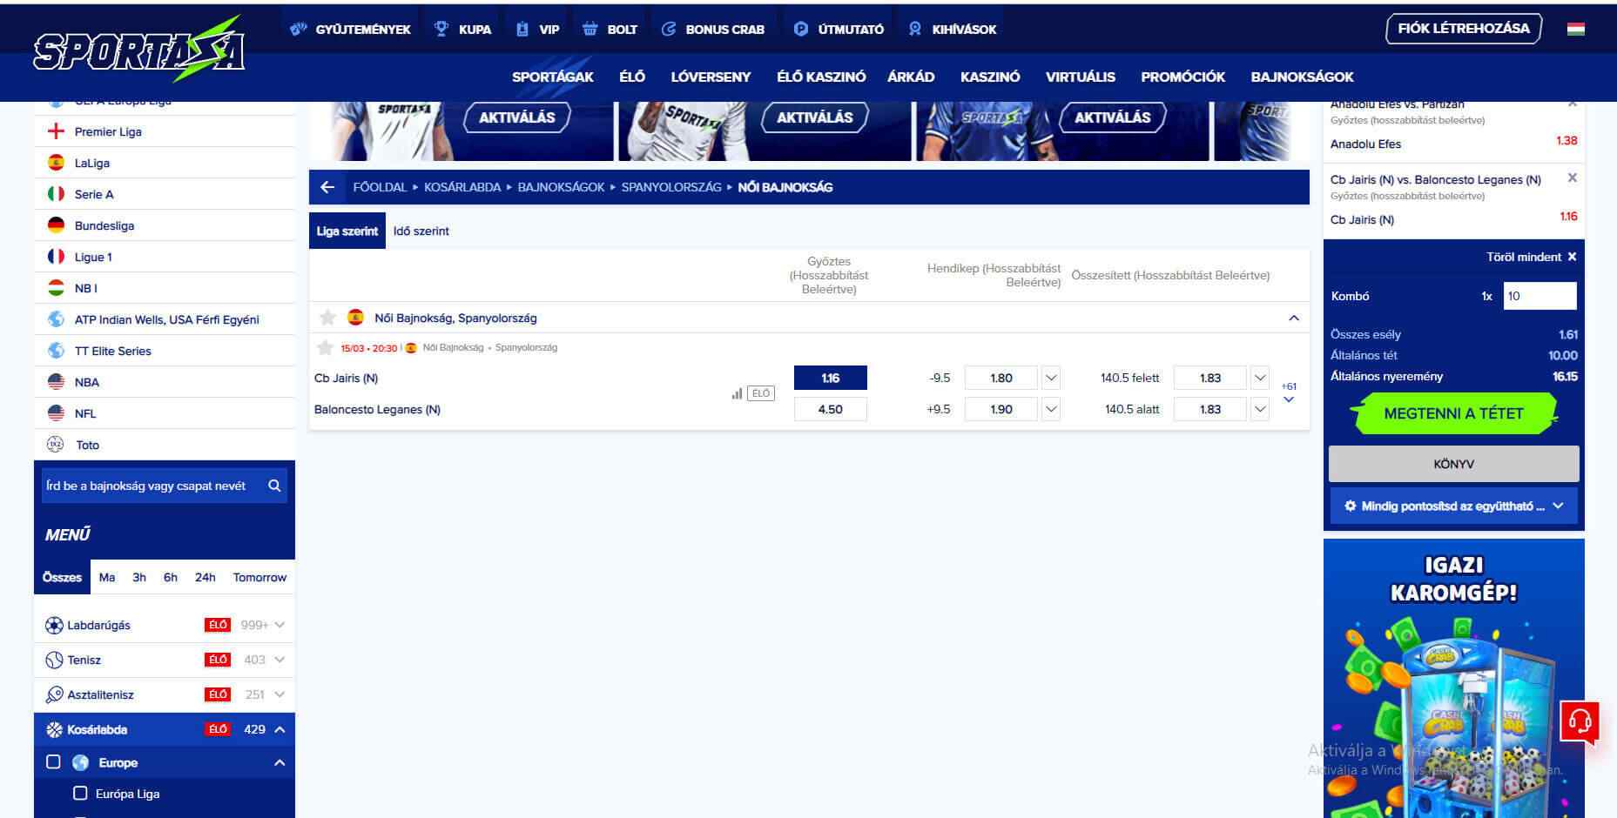
Task: Switch to Idő szerint tab
Action: click(x=421, y=231)
